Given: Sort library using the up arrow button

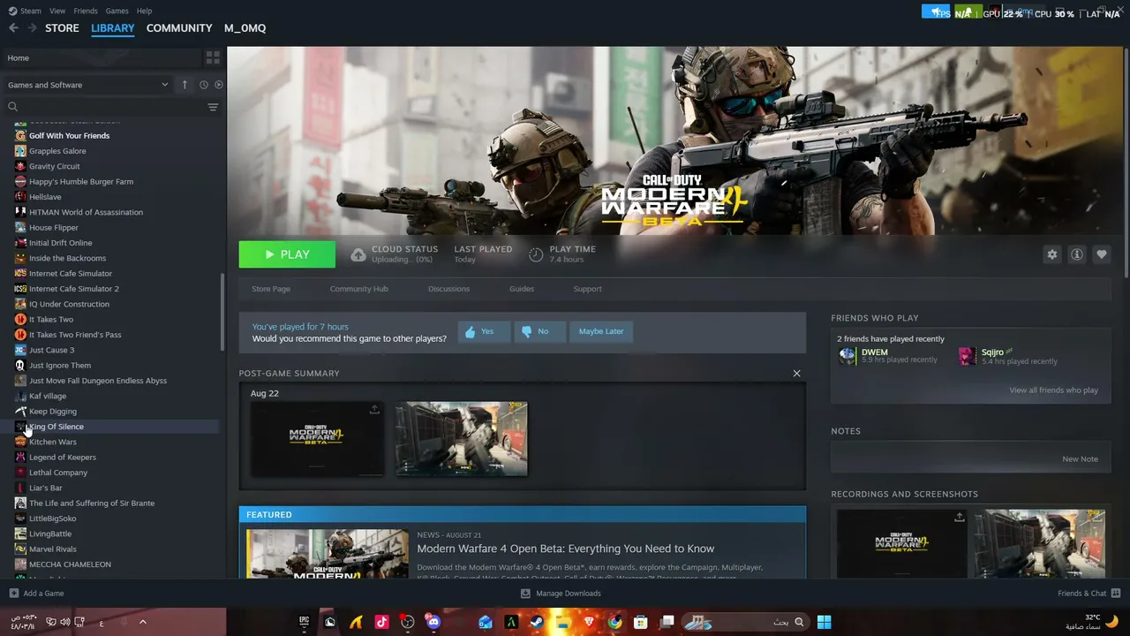Looking at the screenshot, I should pyautogui.click(x=185, y=85).
